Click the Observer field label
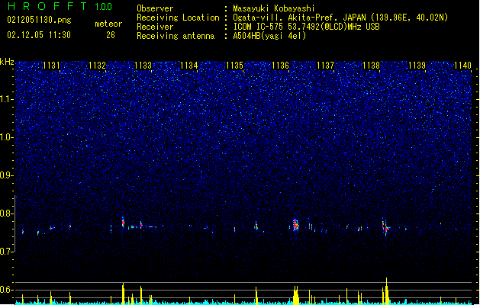Viewport: 480px width, 305px height. [x=155, y=8]
